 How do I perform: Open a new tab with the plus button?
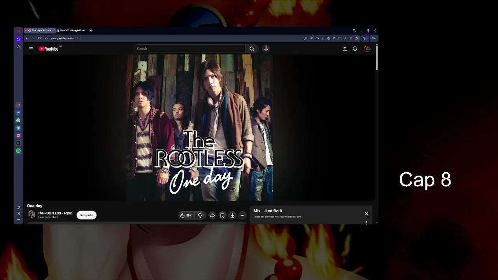pyautogui.click(x=91, y=30)
